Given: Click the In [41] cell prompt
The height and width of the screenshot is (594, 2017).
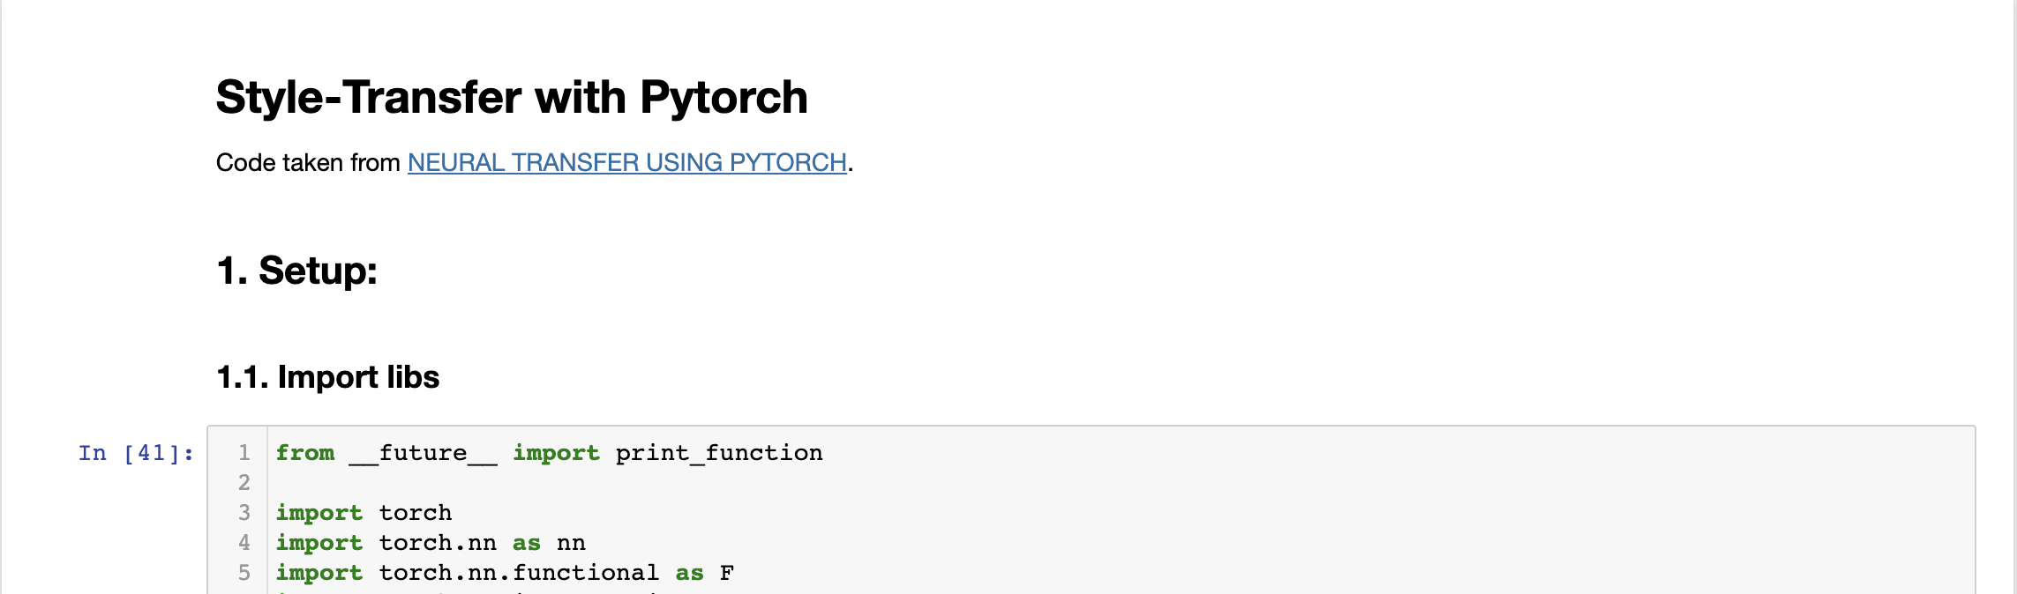Looking at the screenshot, I should coord(136,453).
